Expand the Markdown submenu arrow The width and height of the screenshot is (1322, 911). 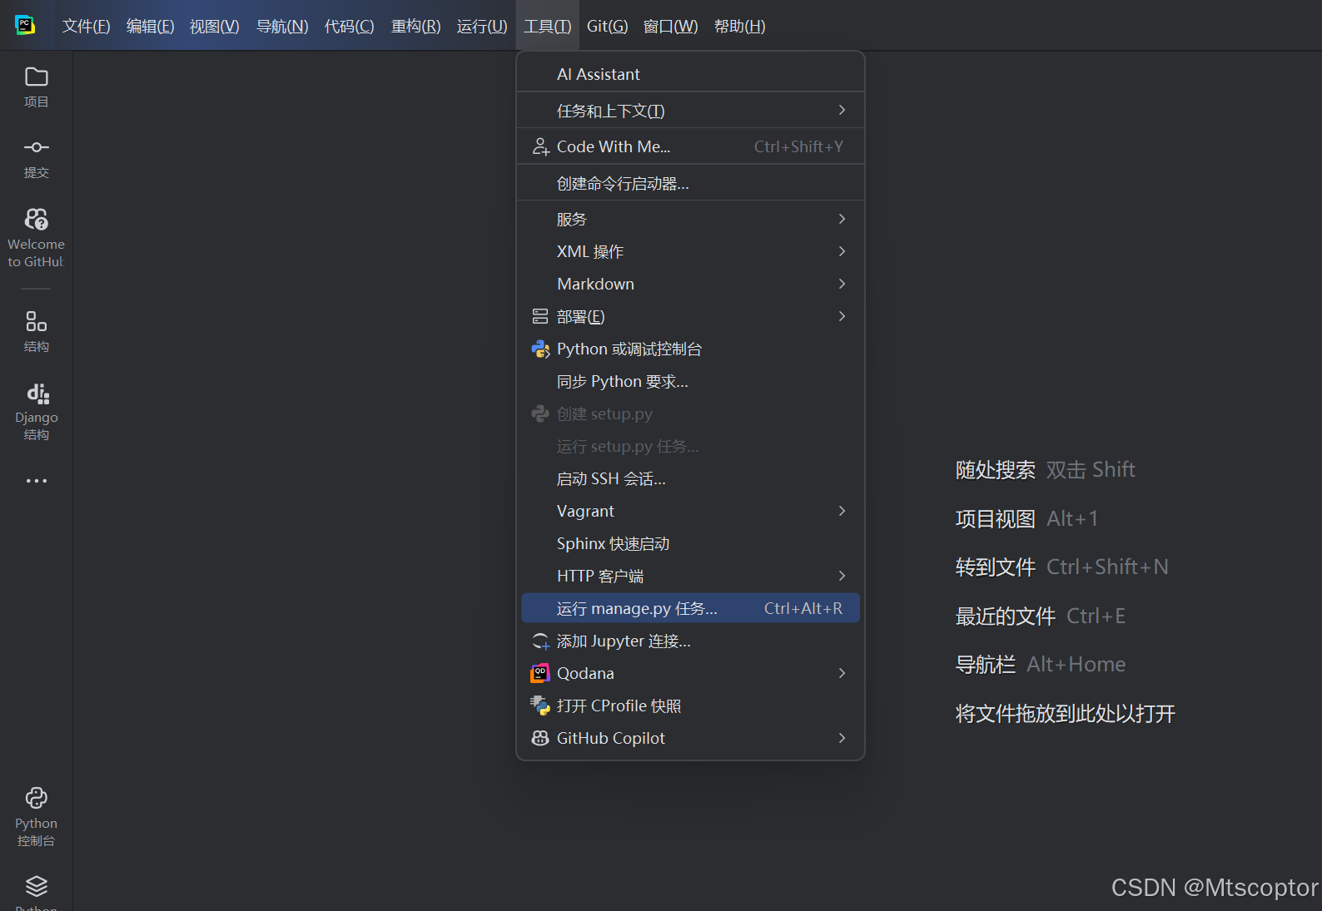[x=842, y=284]
